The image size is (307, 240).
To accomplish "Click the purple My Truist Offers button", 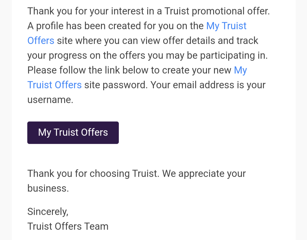I will pyautogui.click(x=73, y=133).
